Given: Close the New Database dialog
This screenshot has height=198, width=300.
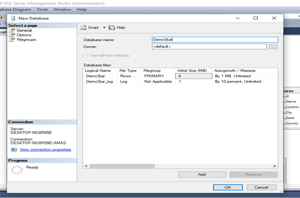Looking at the screenshot, I should coord(274,18).
